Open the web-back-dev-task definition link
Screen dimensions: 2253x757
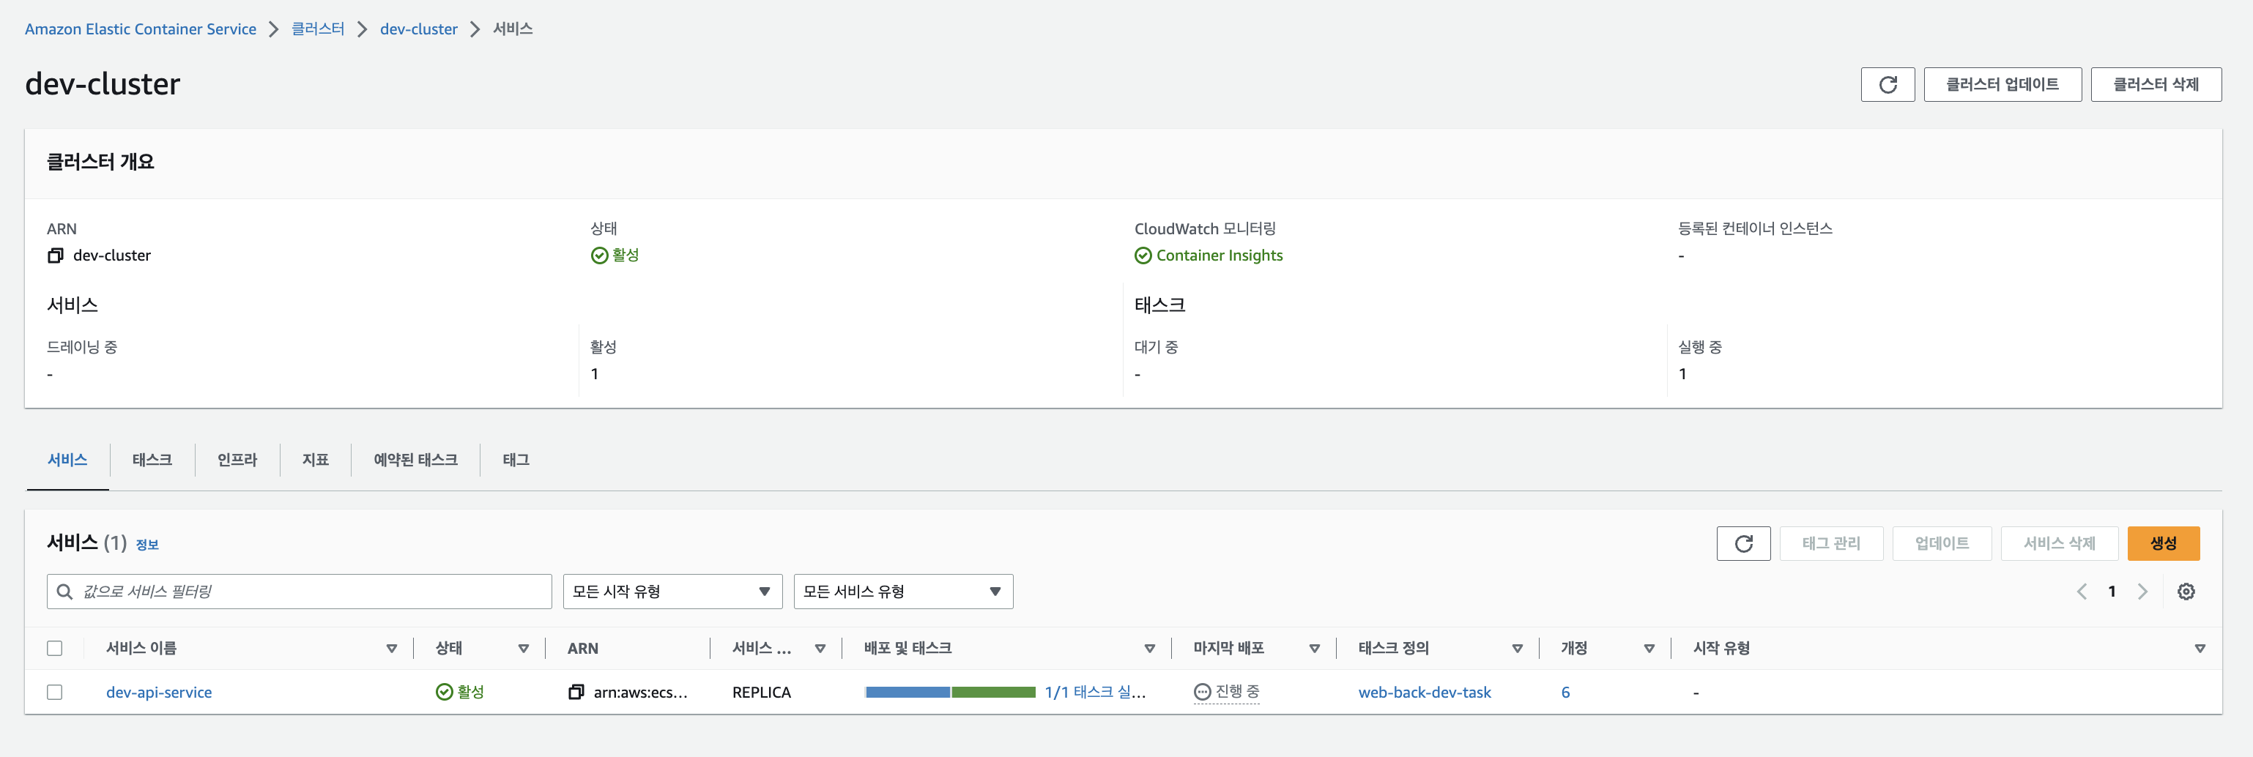pos(1424,693)
